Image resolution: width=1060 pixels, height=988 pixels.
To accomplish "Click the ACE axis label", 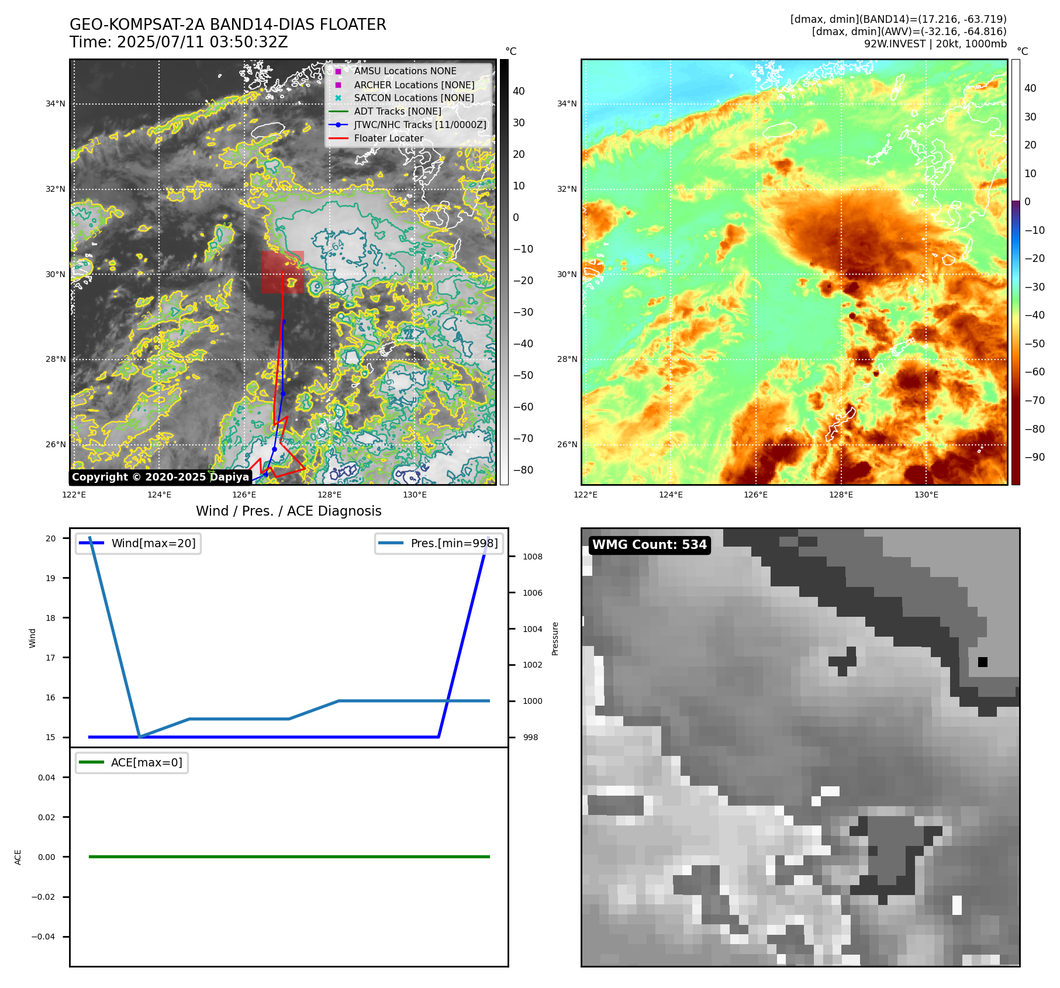I will [18, 857].
